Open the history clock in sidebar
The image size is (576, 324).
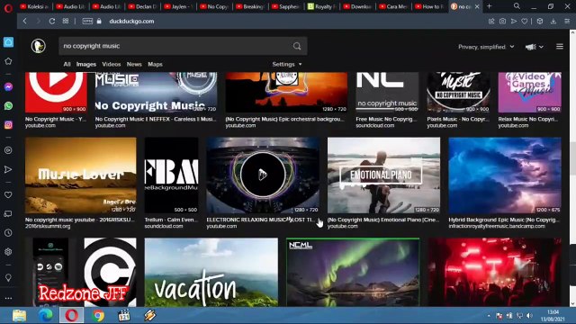(x=8, y=233)
